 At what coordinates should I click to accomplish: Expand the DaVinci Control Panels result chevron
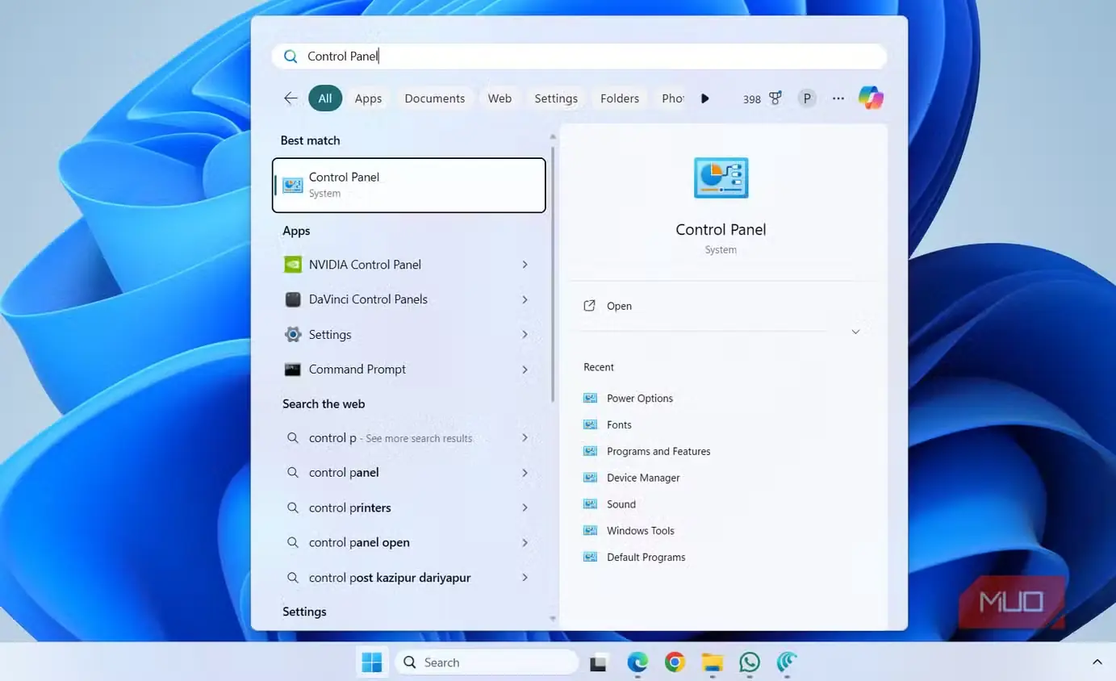click(525, 299)
